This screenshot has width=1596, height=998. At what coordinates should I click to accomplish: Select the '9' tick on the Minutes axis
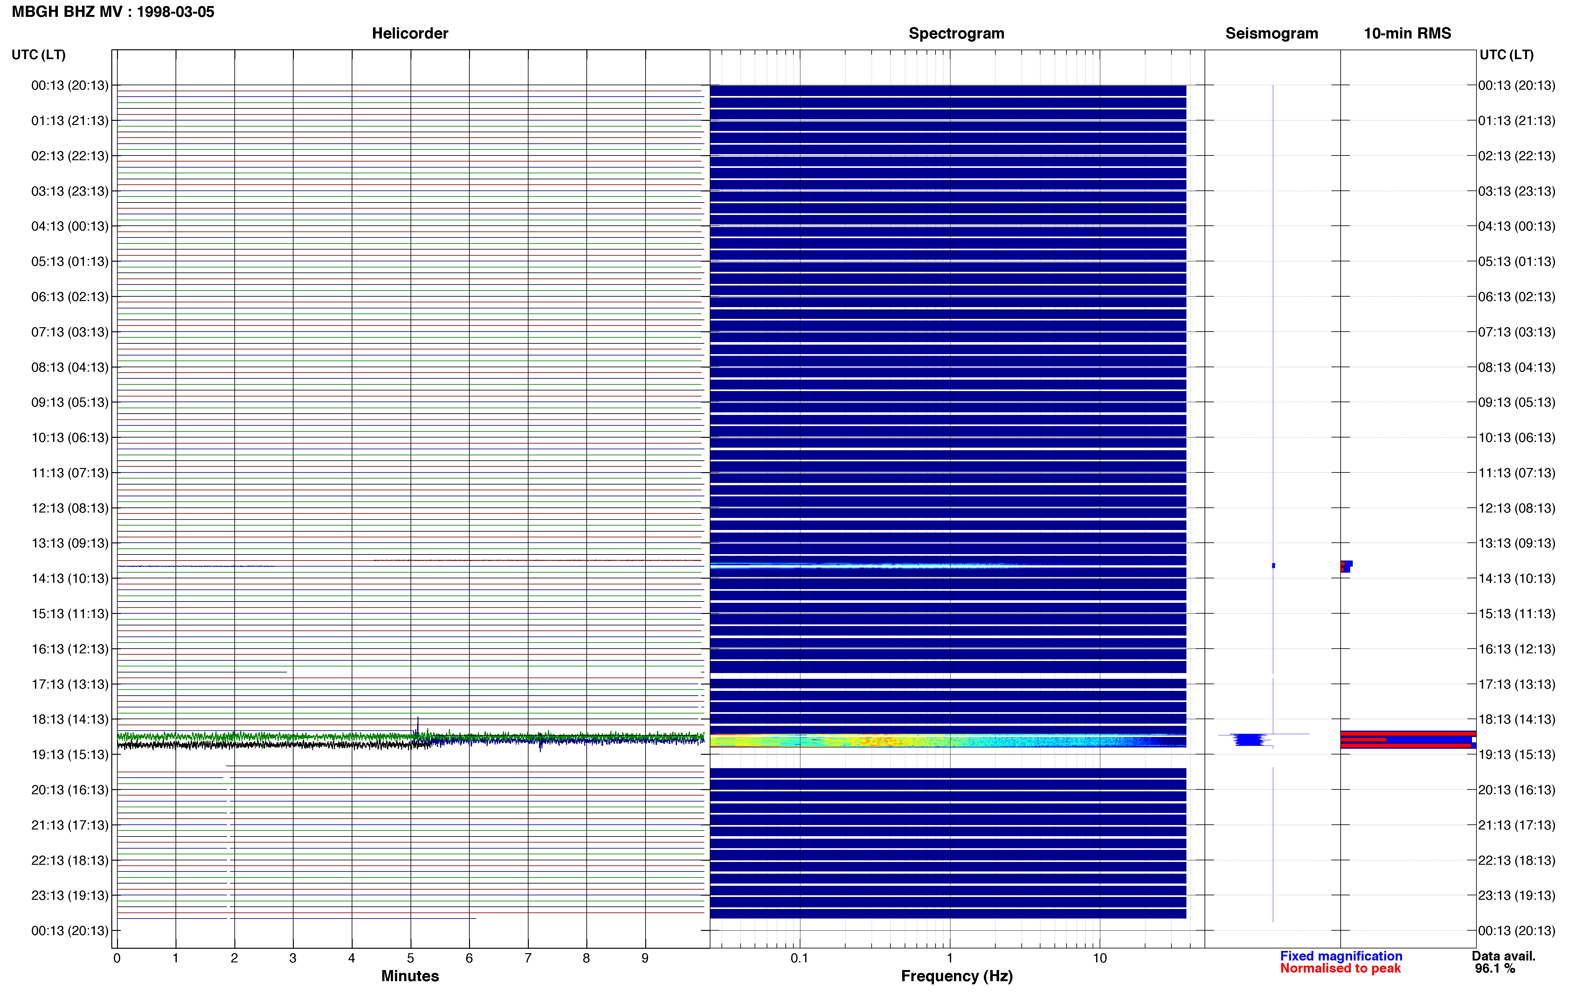pos(645,958)
